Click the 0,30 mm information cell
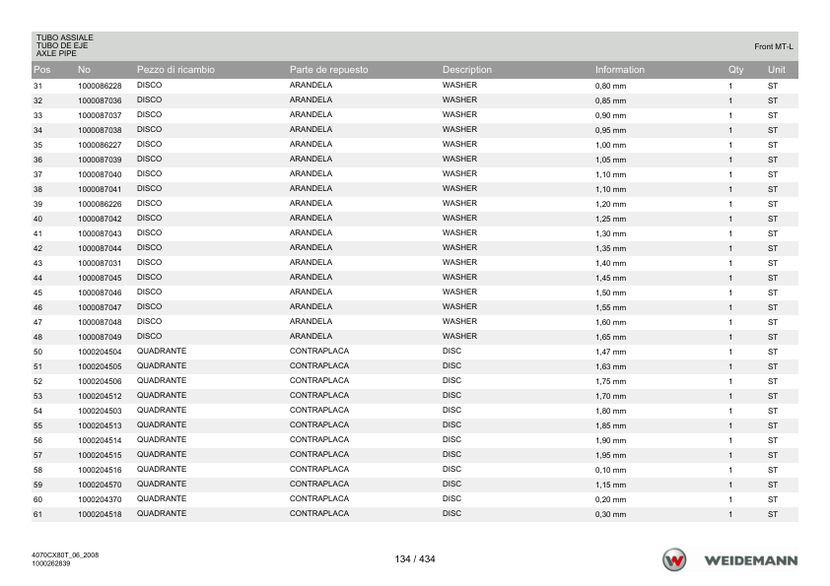Image resolution: width=830 pixels, height=586 pixels. pos(610,514)
